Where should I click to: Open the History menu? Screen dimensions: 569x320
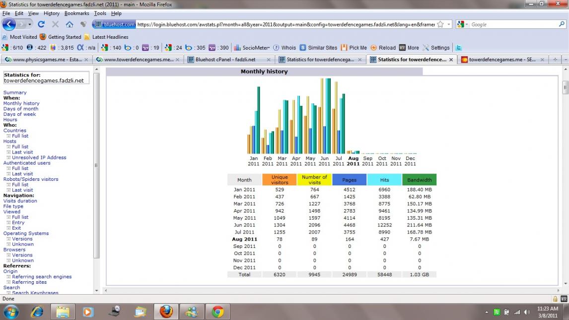tap(51, 13)
